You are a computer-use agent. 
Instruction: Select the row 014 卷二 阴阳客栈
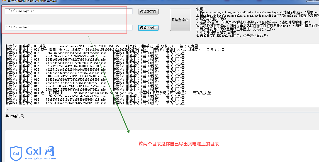[x=108, y=93]
